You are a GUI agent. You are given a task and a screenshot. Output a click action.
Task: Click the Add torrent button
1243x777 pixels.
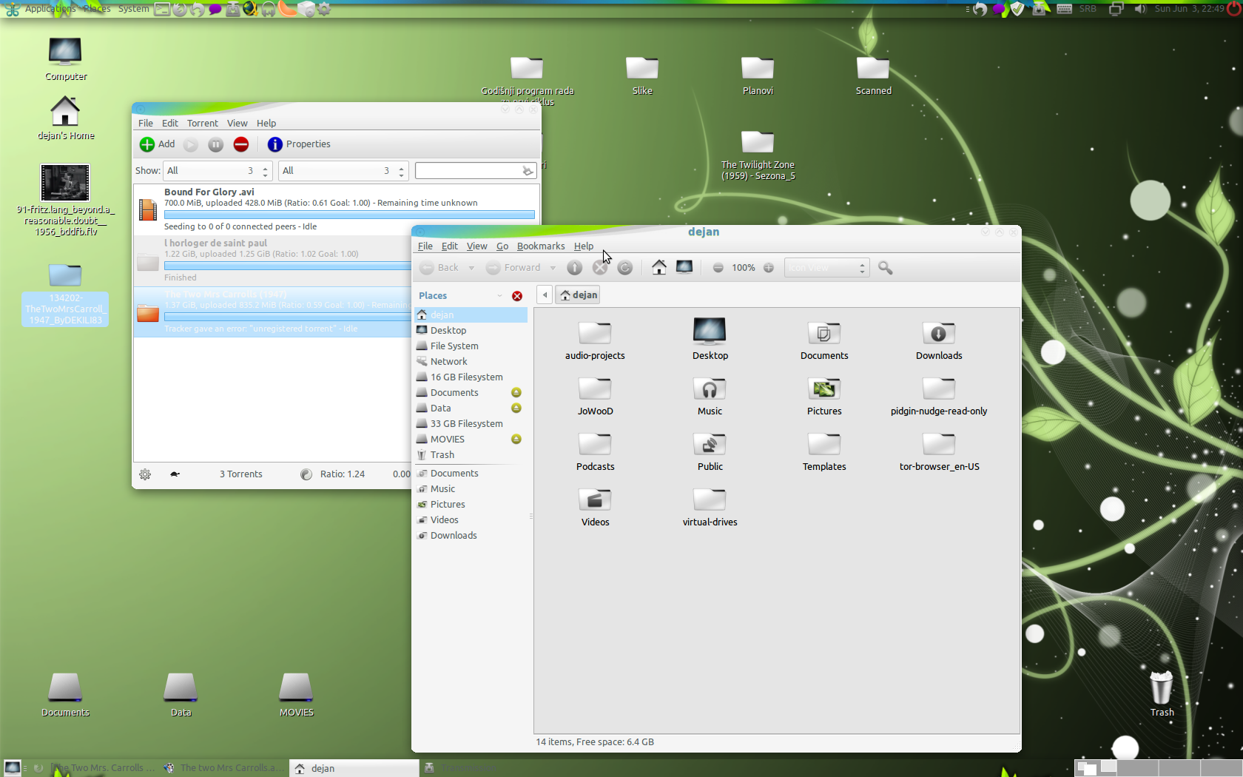coord(158,144)
